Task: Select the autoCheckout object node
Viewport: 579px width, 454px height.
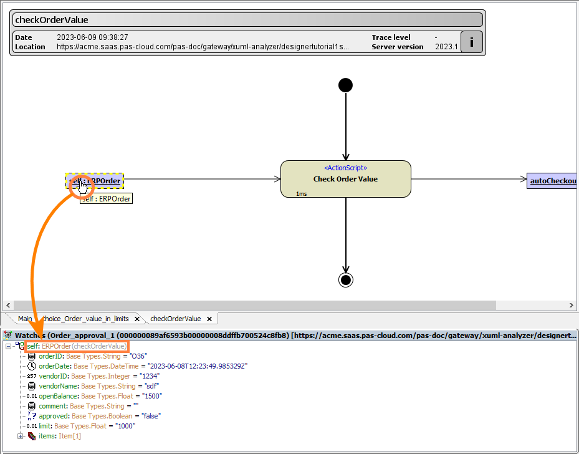Action: coord(552,181)
